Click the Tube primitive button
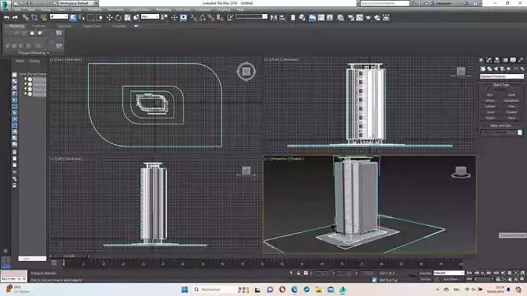The height and width of the screenshot is (296, 527). (x=511, y=106)
